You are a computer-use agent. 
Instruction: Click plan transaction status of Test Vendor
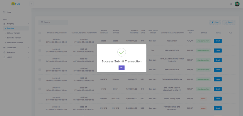[203, 41]
